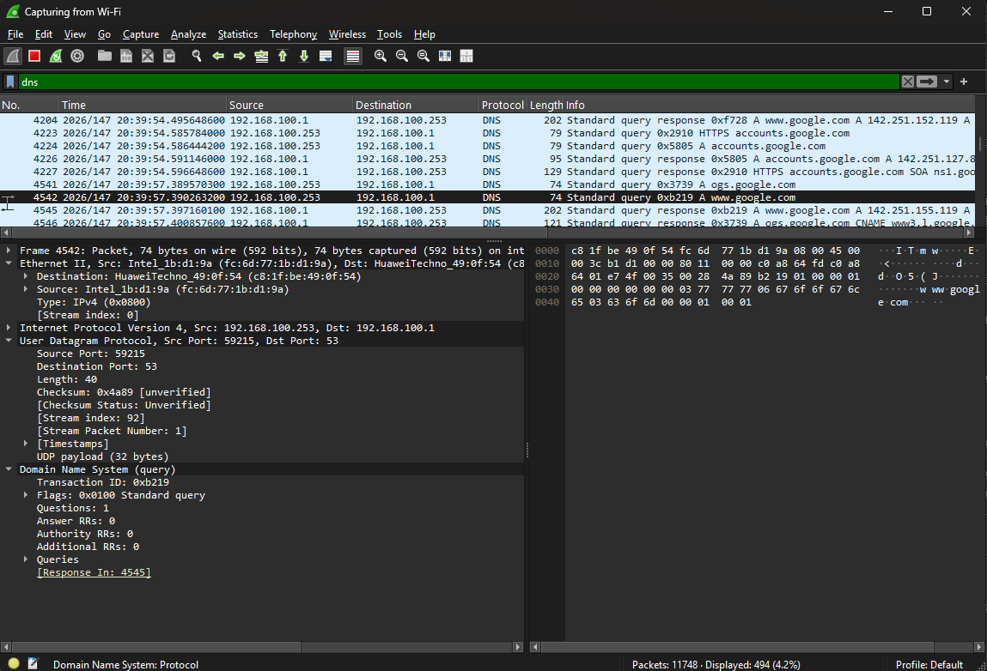Jump to the first packet
This screenshot has height=671, width=987.
click(x=283, y=56)
